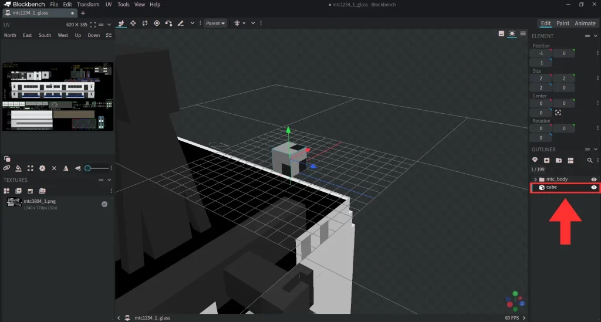The image size is (601, 322).
Task: Expand the mtc_body group in Outliner
Action: (535, 179)
